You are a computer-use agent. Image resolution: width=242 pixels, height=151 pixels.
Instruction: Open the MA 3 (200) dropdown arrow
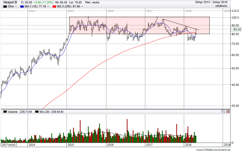(x=82, y=6)
